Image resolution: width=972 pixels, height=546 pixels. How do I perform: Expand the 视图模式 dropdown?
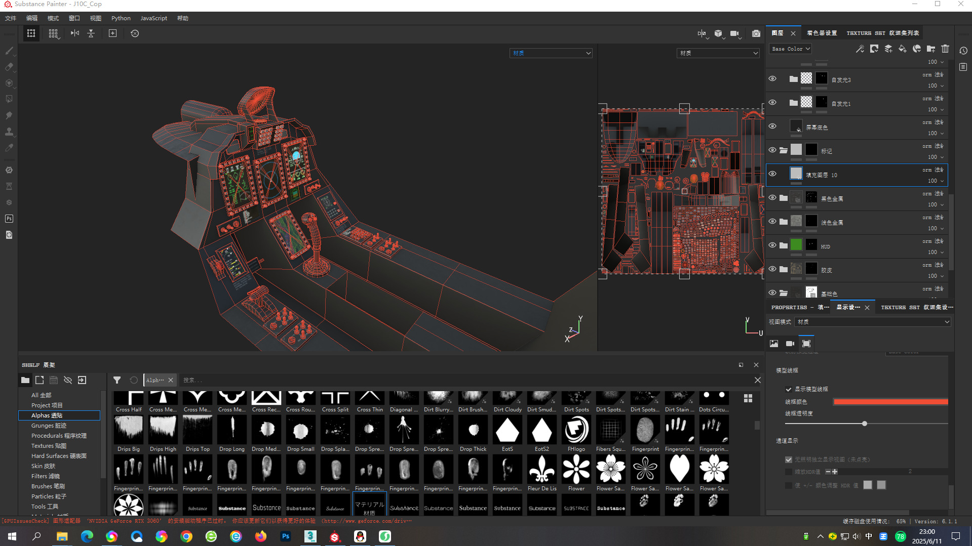click(873, 322)
